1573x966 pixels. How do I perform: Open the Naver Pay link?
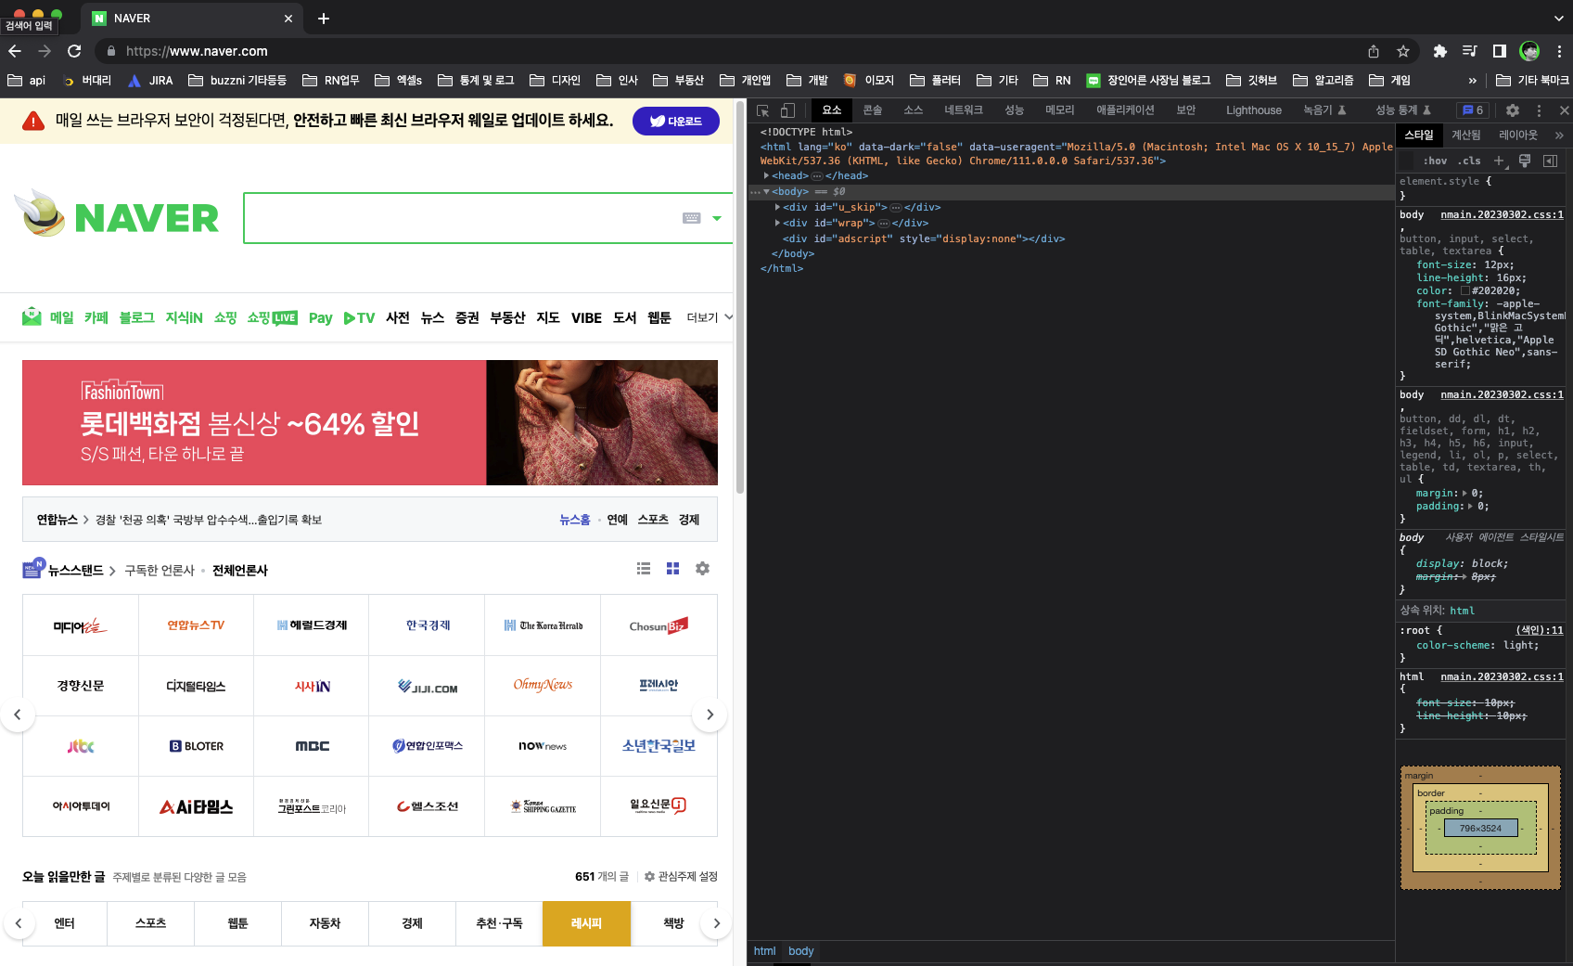pyautogui.click(x=320, y=318)
